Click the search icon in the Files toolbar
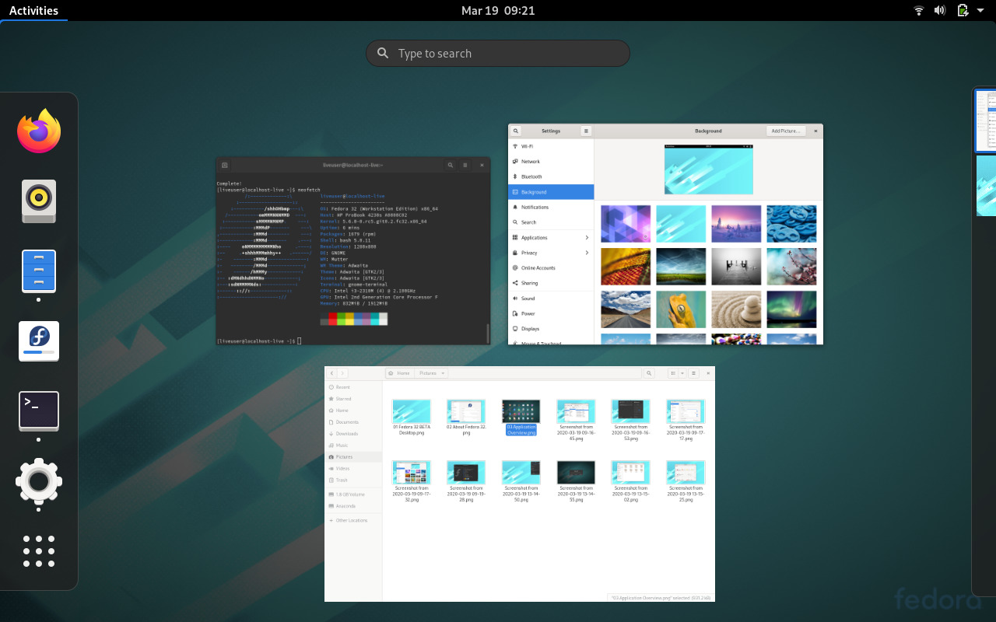This screenshot has height=622, width=996. tap(649, 373)
